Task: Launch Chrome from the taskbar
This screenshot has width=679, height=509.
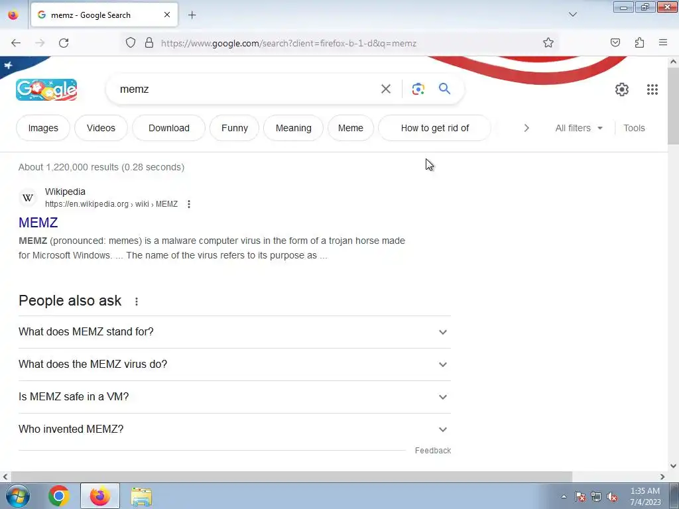Action: click(59, 496)
